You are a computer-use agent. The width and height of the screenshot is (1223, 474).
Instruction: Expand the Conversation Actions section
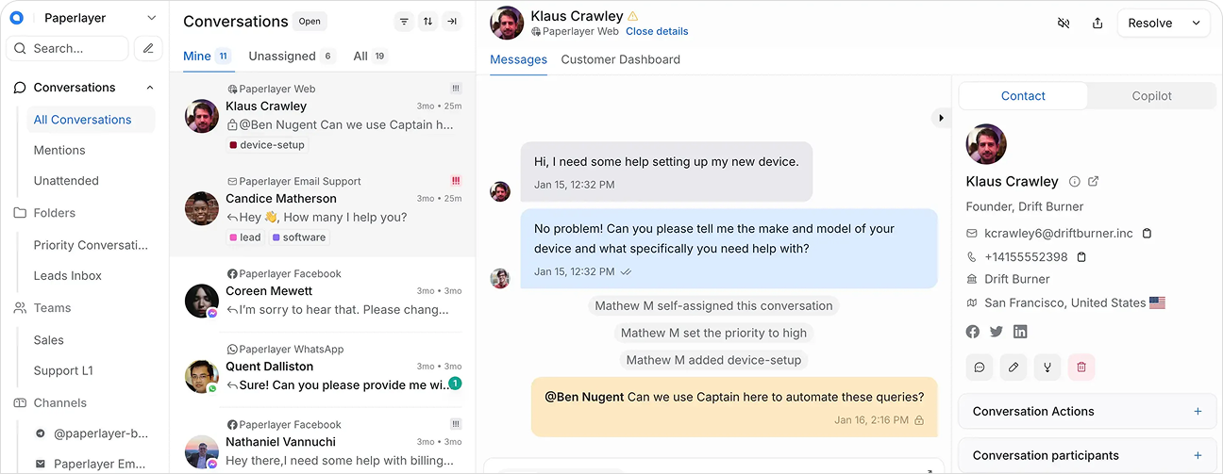[x=1198, y=411]
